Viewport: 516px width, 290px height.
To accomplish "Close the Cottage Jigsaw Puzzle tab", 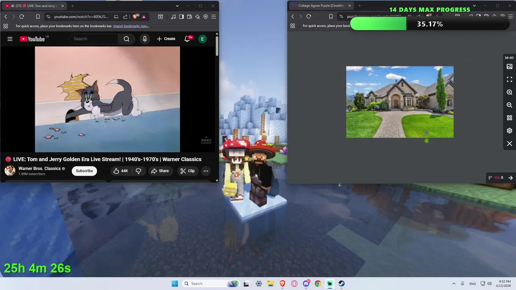I will click(x=350, y=6).
